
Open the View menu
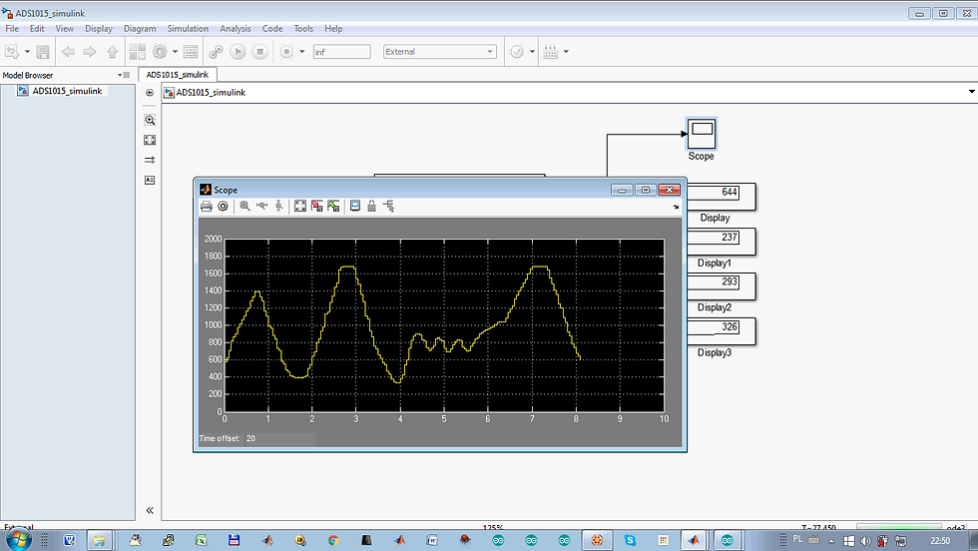pyautogui.click(x=64, y=29)
